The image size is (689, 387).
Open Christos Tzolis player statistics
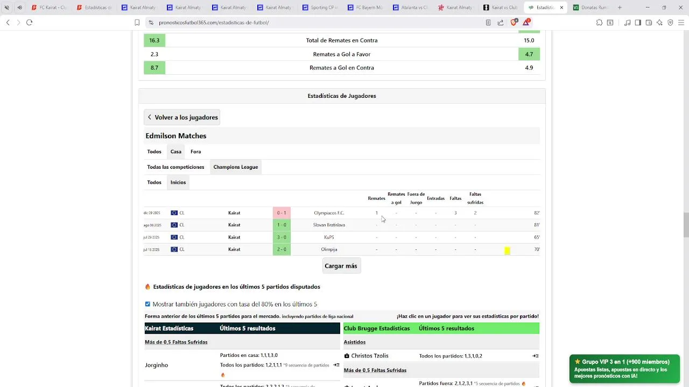click(x=370, y=356)
